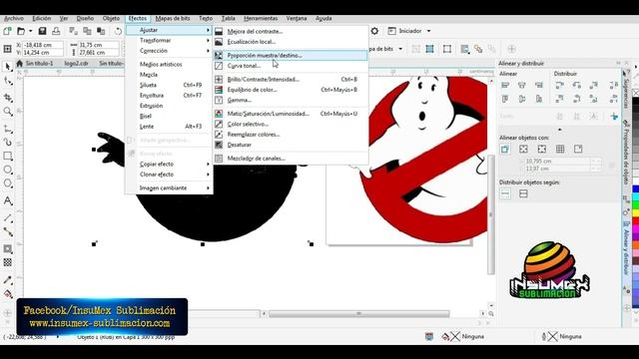Open the Iniciador dropdown arrow
Viewport: 639px width, 359px height.
[428, 31]
